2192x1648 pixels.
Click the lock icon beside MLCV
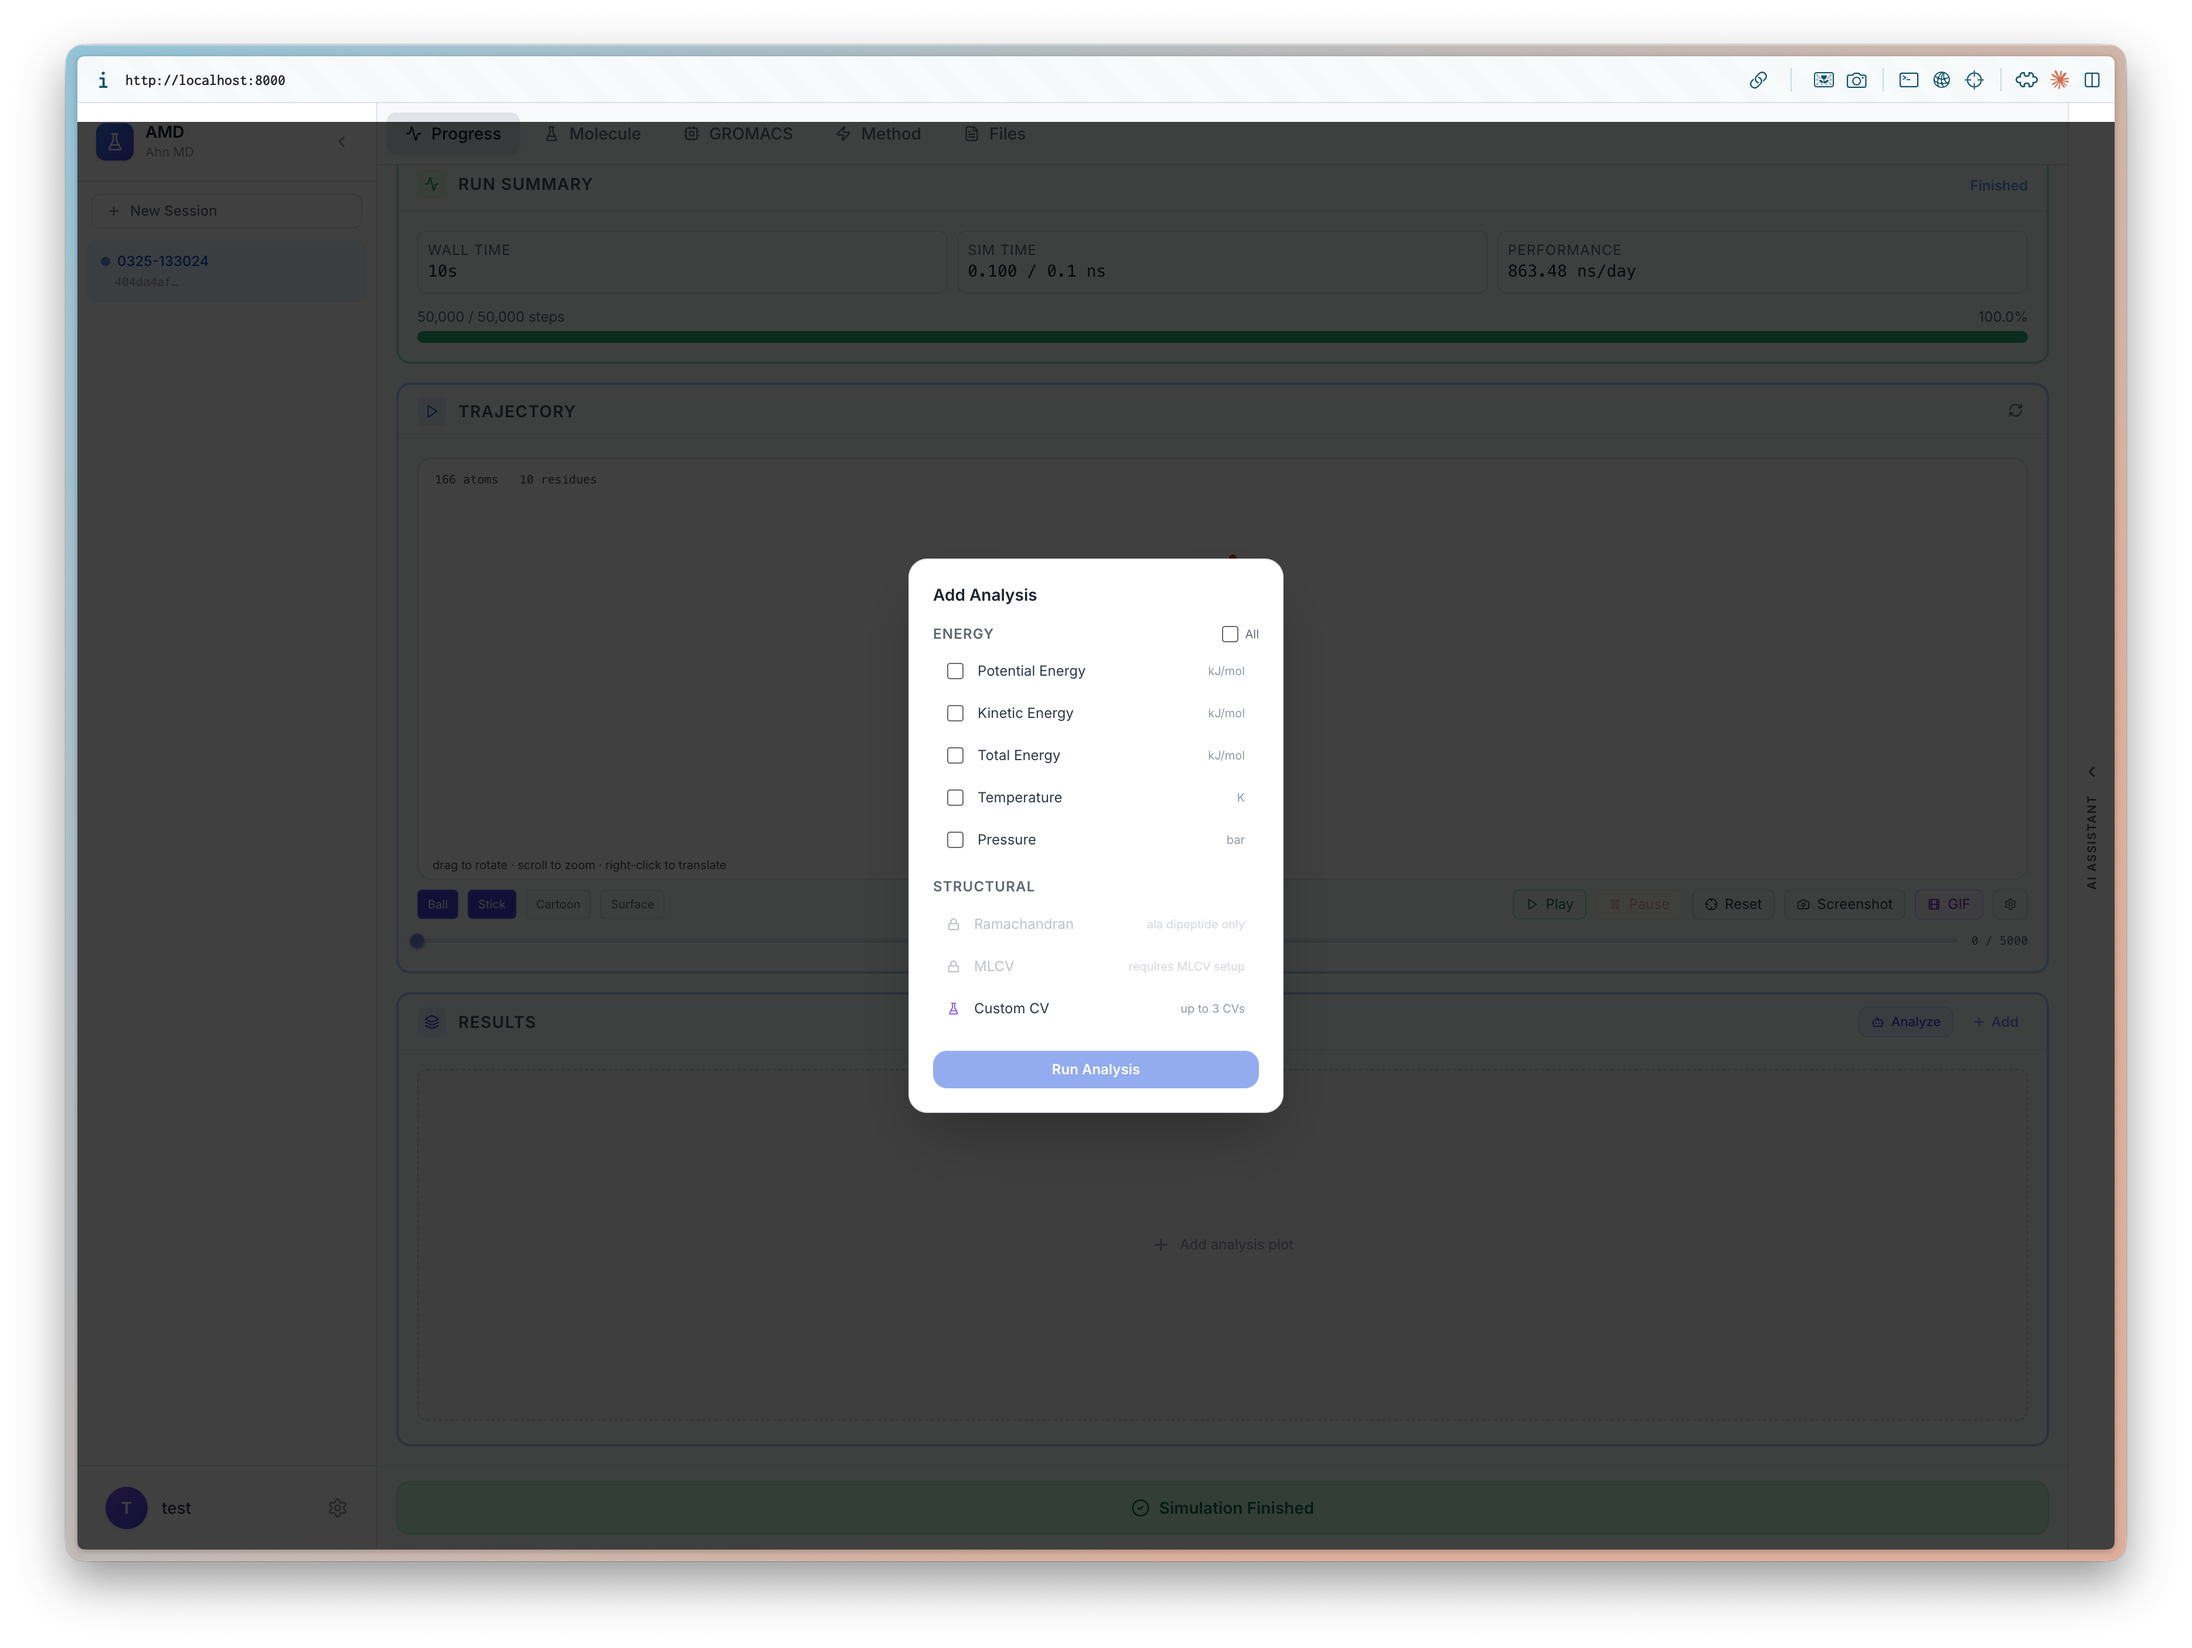click(954, 966)
